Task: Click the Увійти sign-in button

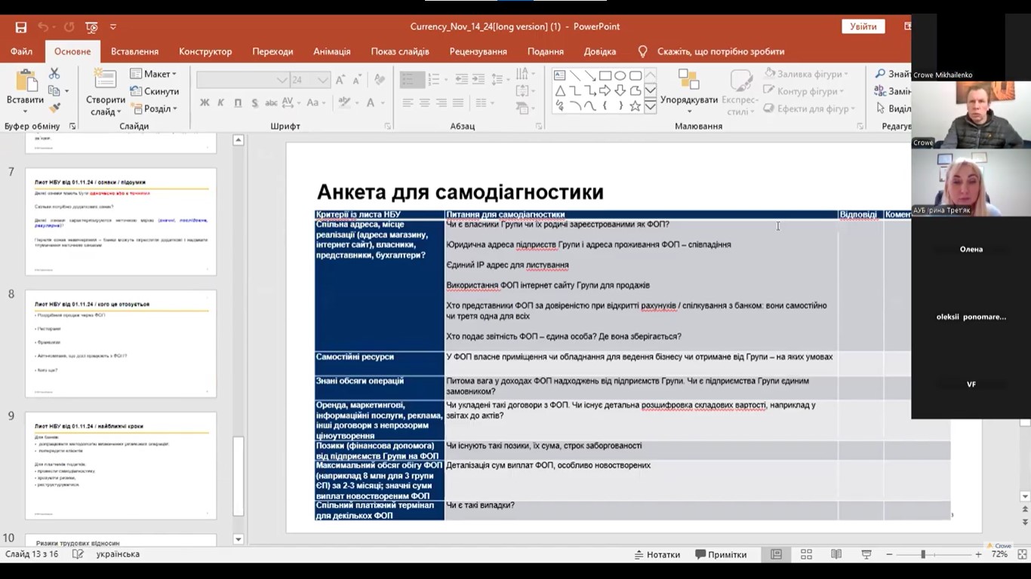Action: coord(863,26)
